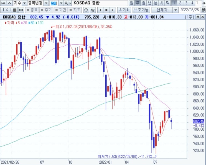Click the 2021/02/26 start date label
Viewport: 206px width, 165px height.
[10, 162]
